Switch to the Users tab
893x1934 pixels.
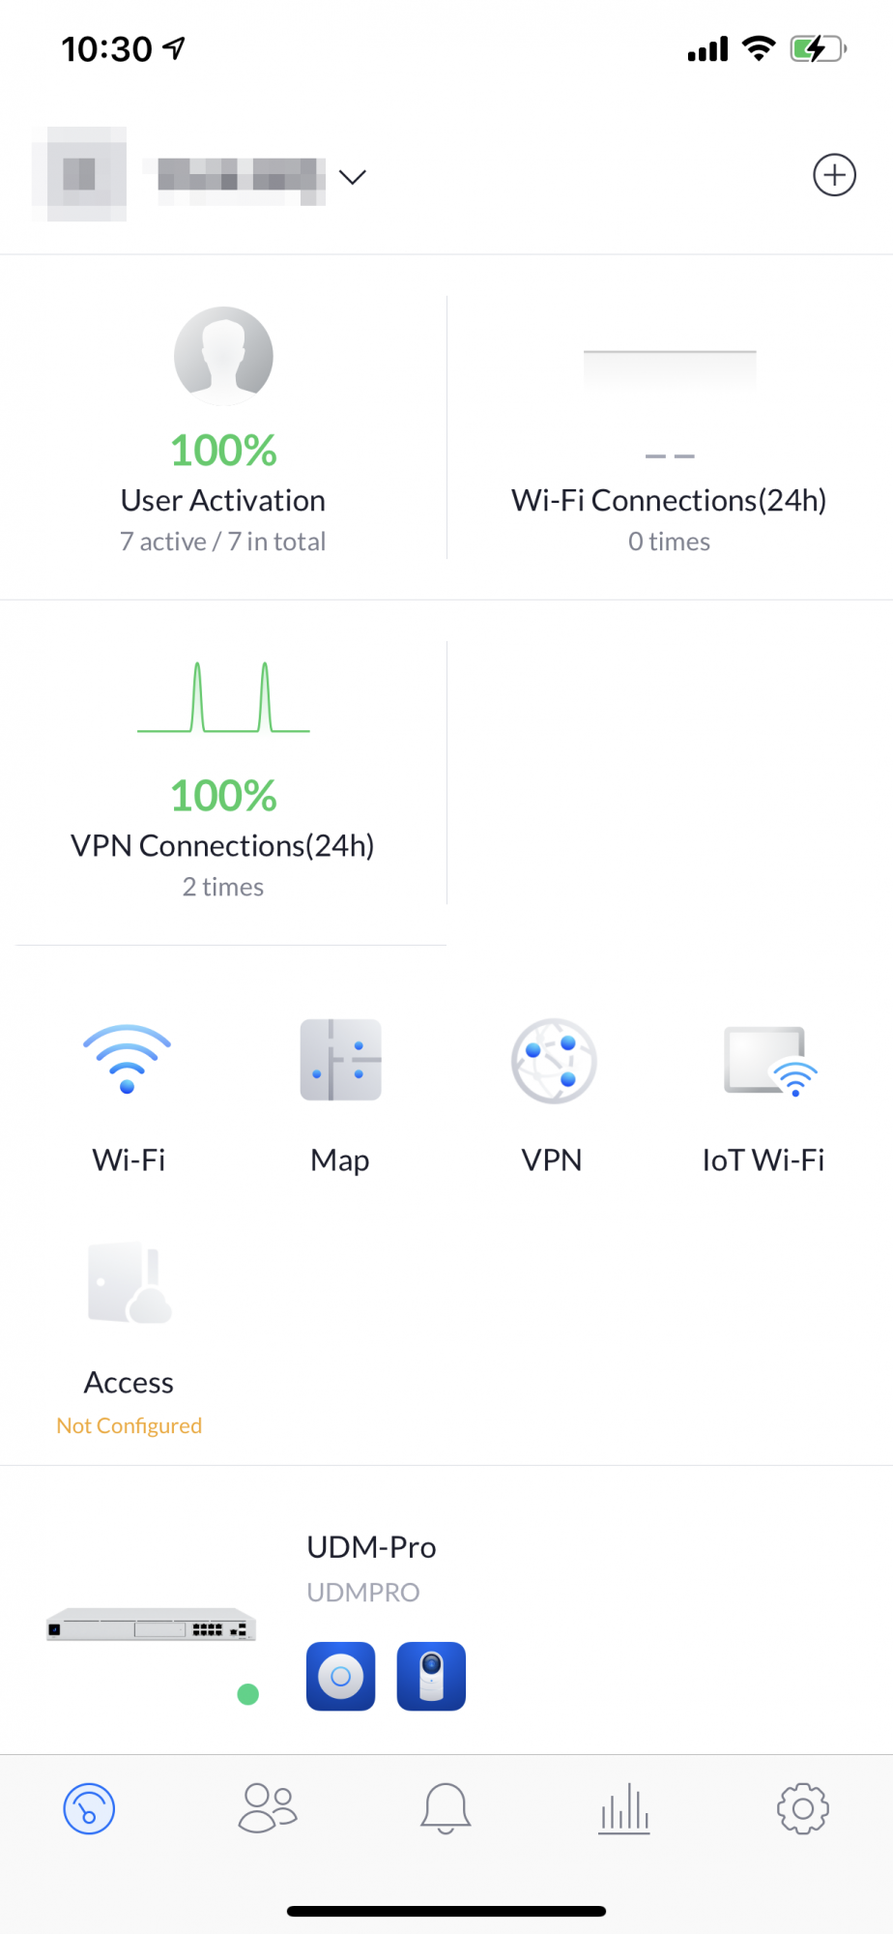[x=268, y=1808]
